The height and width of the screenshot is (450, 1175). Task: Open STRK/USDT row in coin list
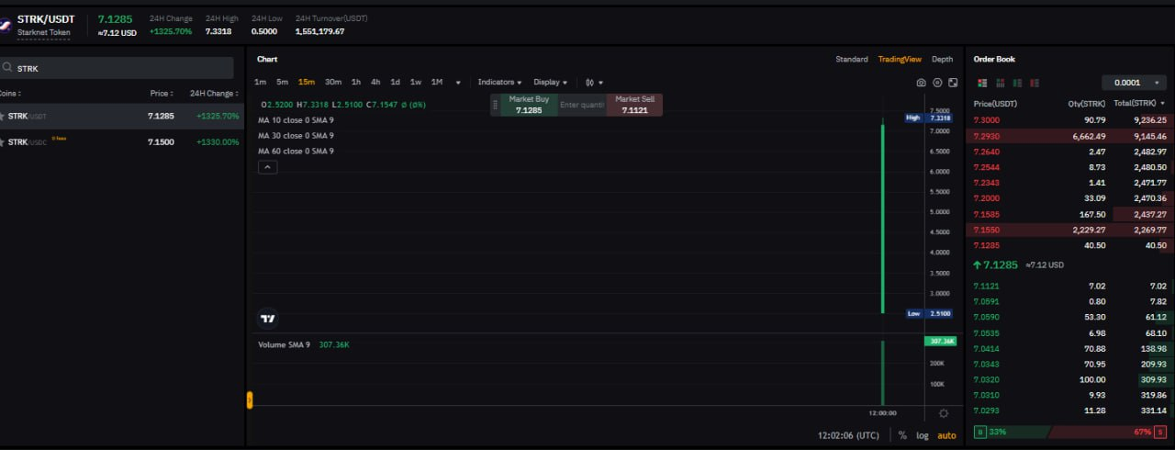(x=121, y=117)
